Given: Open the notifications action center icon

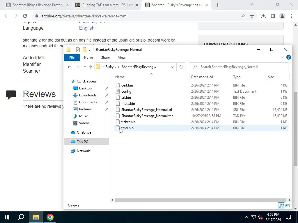Looking at the screenshot, I should [288, 217].
